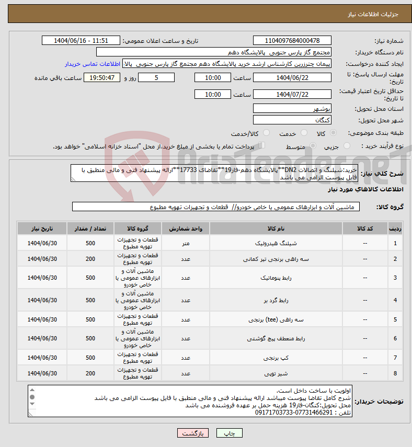The height and width of the screenshot is (447, 412).
Task: Click the بازگشت (back) button
Action: [x=193, y=433]
